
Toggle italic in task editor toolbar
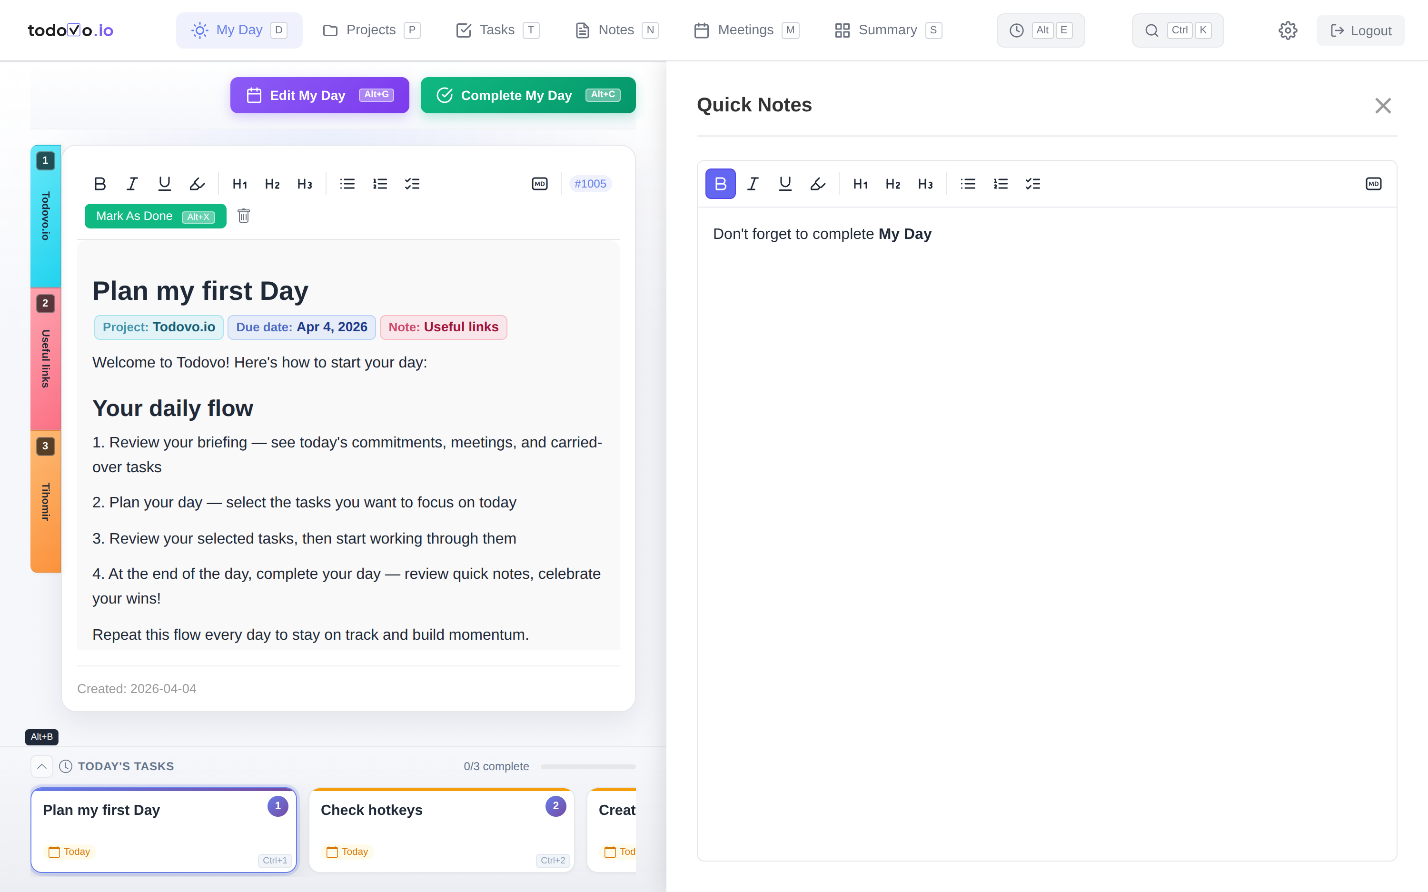tap(132, 184)
